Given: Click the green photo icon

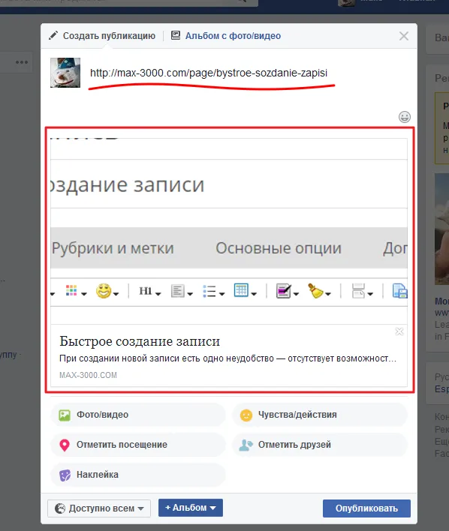Looking at the screenshot, I should tap(65, 415).
